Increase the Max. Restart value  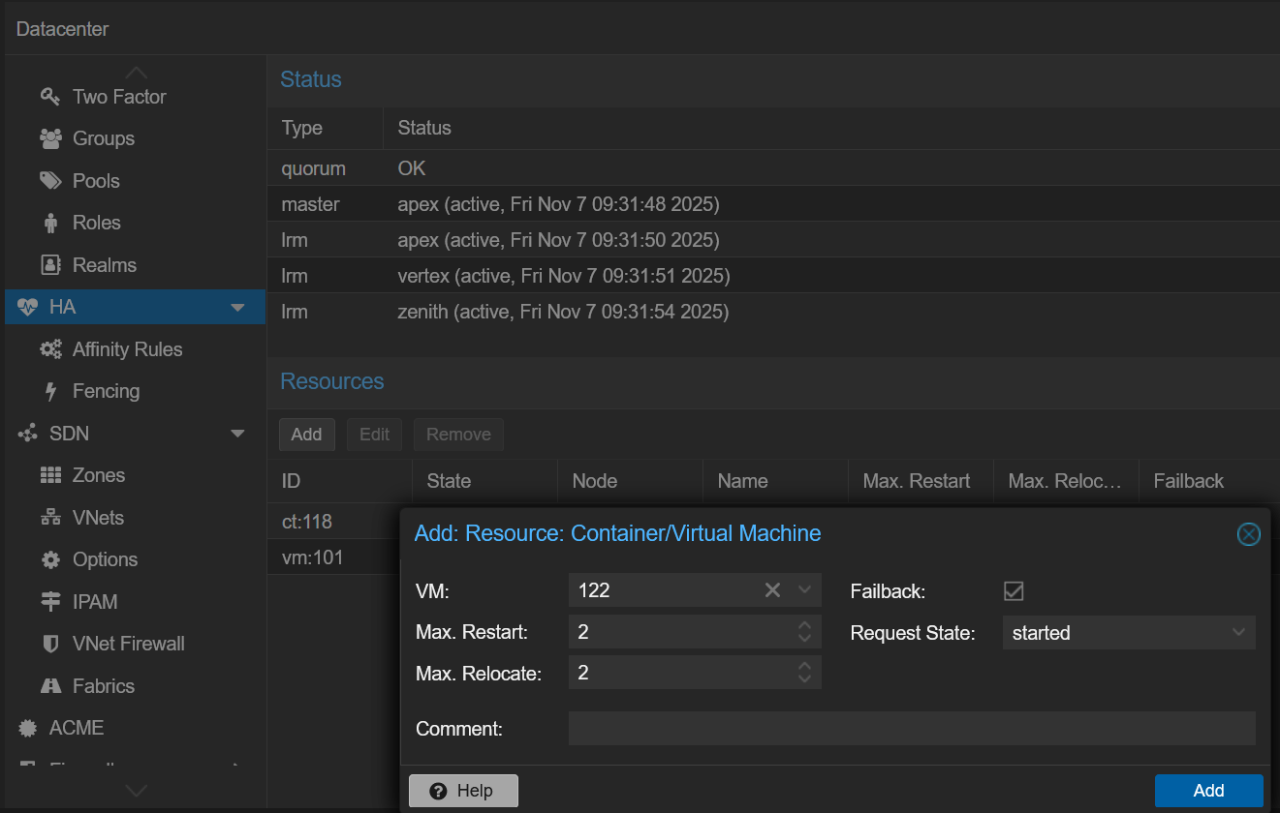(804, 626)
